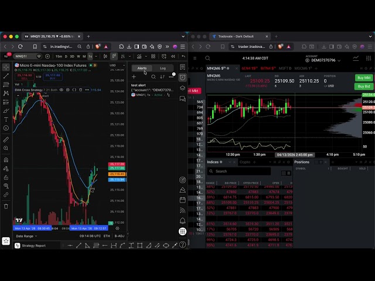Viewport: 375px width, 281px height.
Task: Open the Fibonacci retracement tools
Action: click(x=6, y=84)
